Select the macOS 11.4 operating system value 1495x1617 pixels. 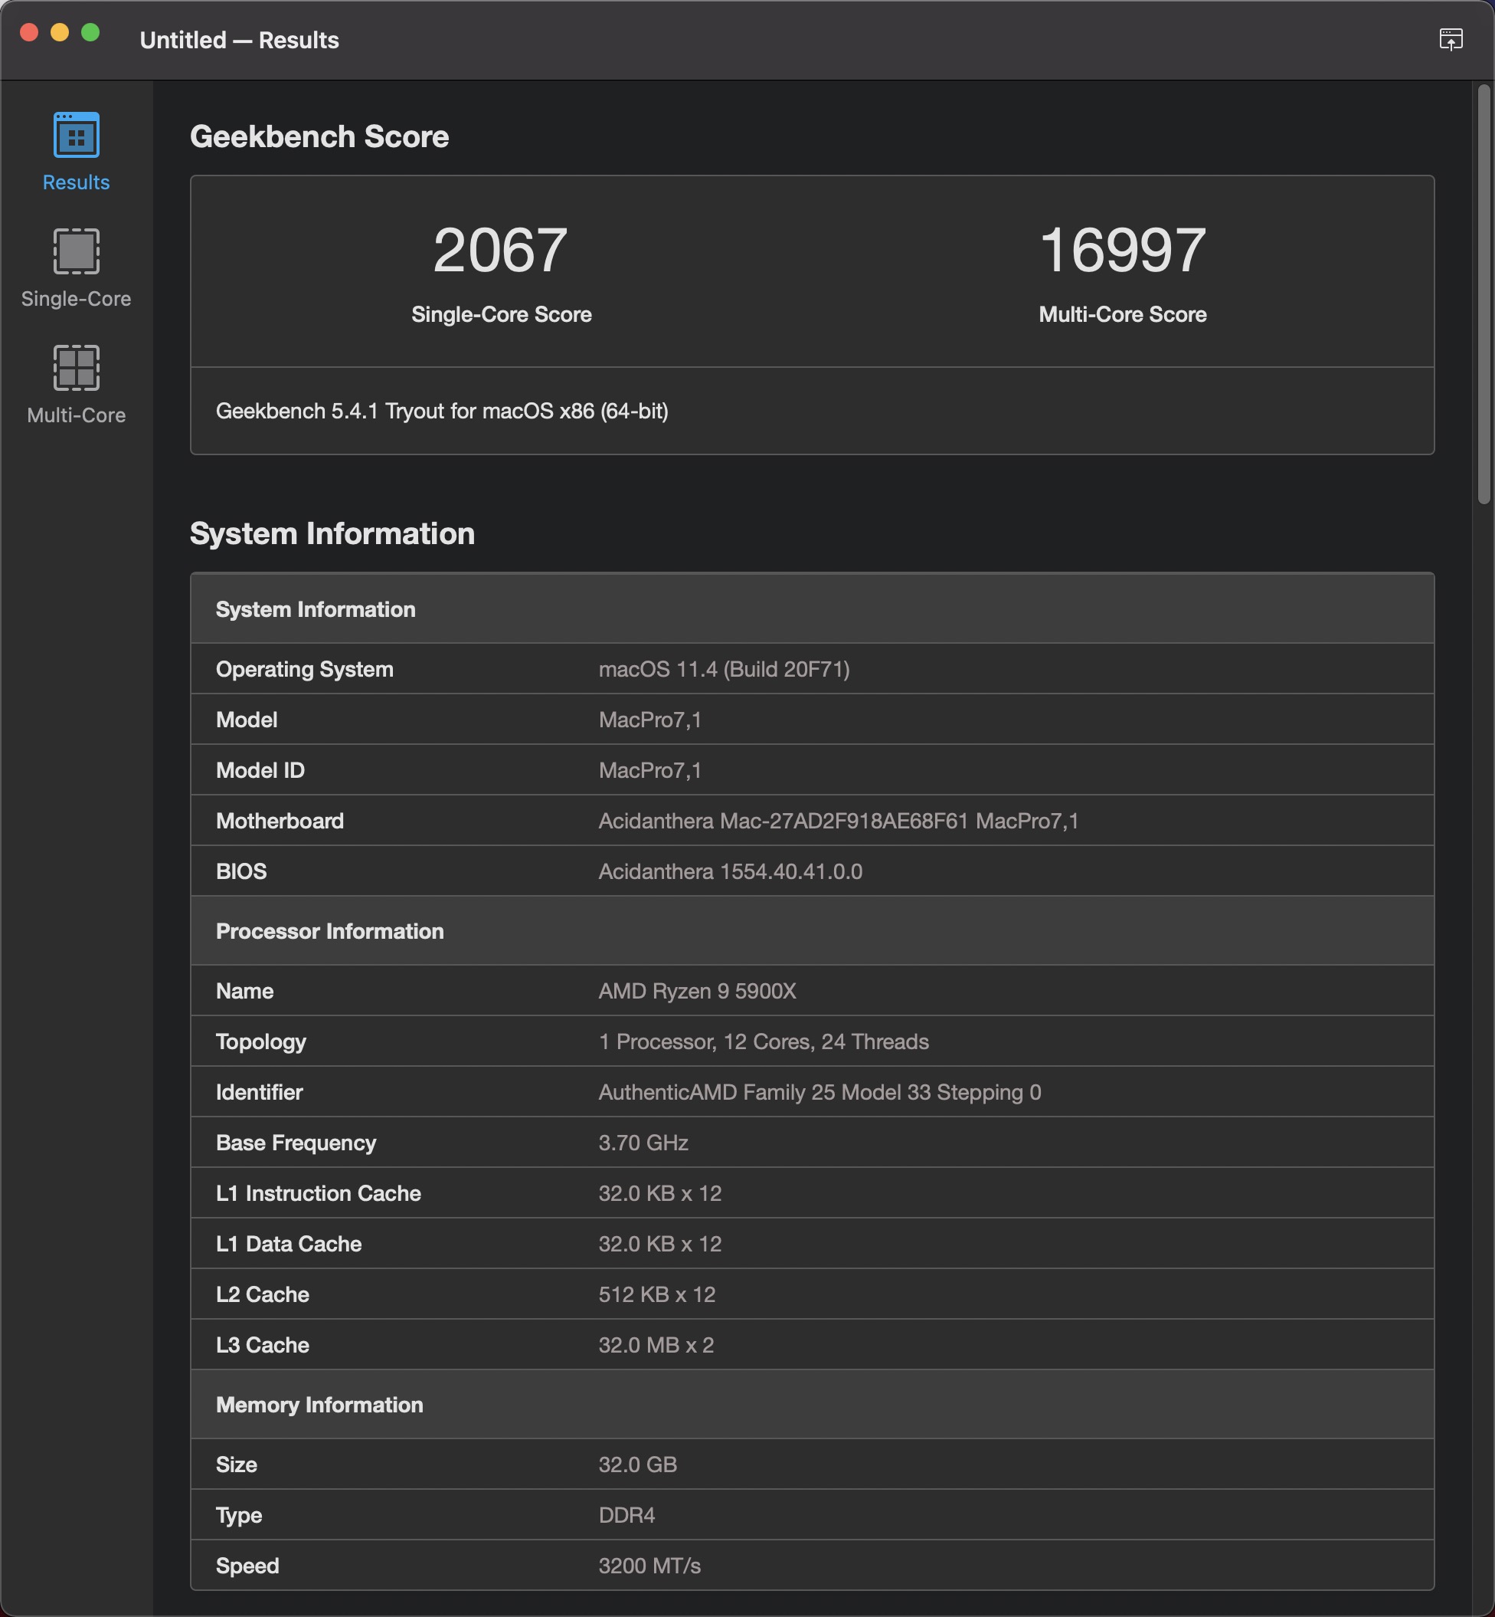723,669
